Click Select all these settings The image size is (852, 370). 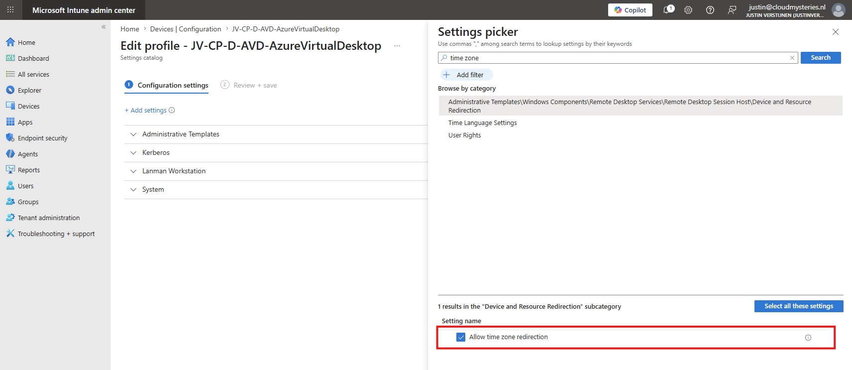tap(799, 306)
